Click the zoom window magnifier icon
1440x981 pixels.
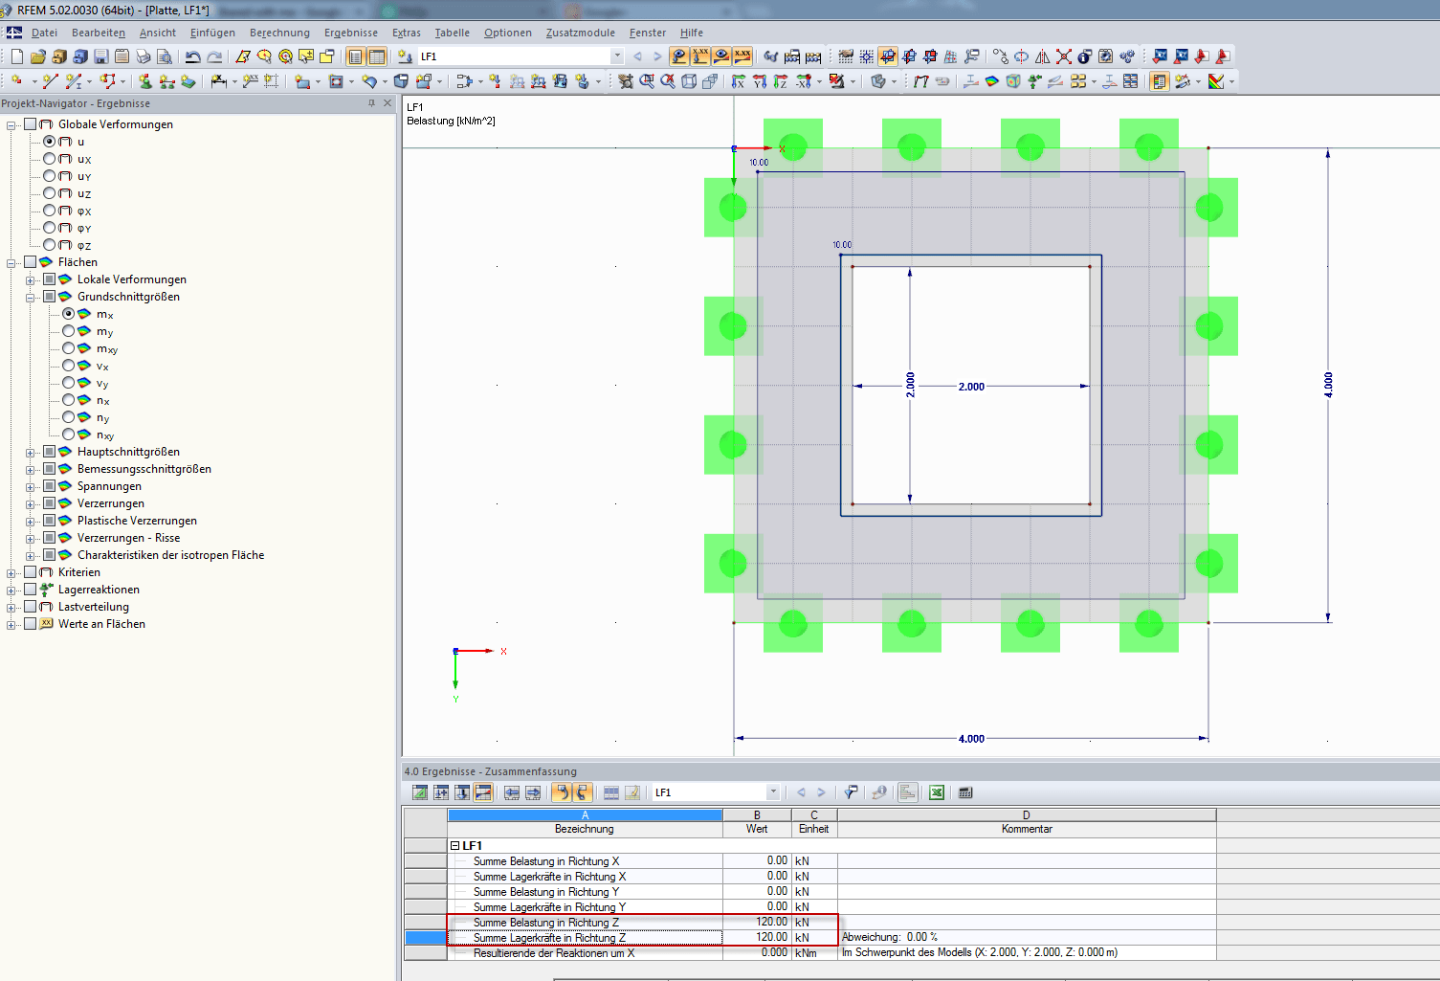[647, 81]
